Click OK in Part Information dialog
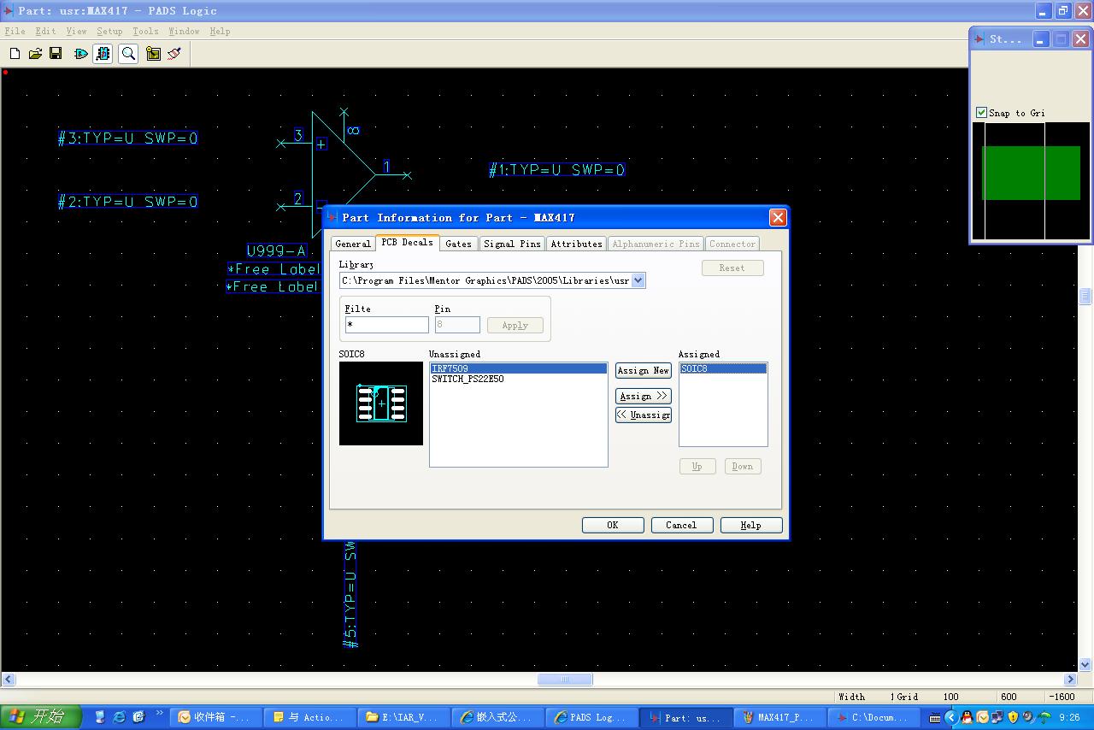The width and height of the screenshot is (1094, 730). click(x=613, y=525)
